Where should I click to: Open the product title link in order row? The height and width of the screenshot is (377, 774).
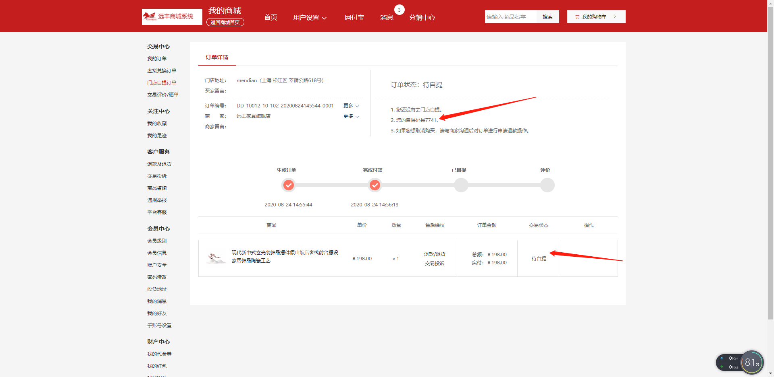point(285,257)
